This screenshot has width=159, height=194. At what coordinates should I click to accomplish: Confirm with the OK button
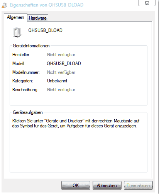(76, 185)
